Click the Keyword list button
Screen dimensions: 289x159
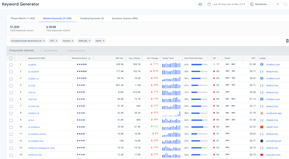coord(49,51)
